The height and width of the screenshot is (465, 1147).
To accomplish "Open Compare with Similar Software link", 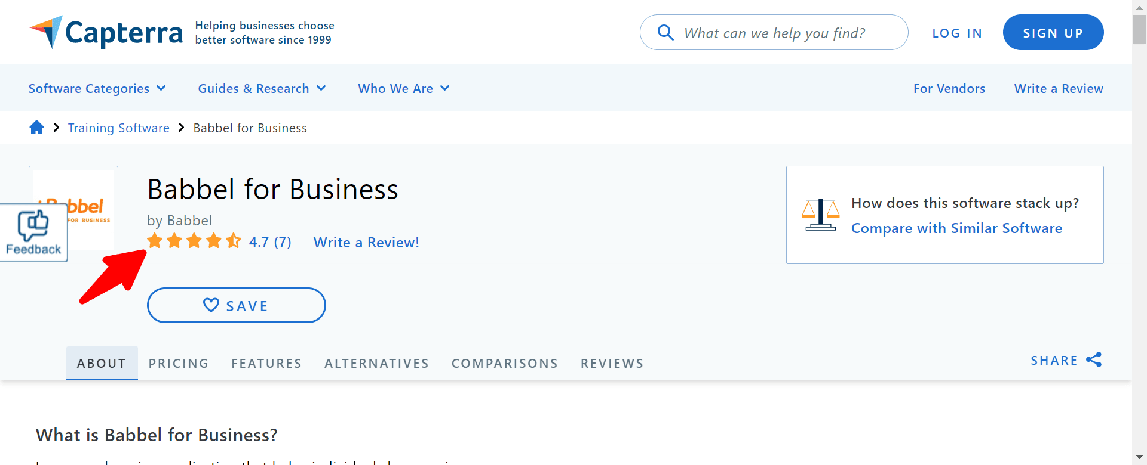I will pos(956,228).
